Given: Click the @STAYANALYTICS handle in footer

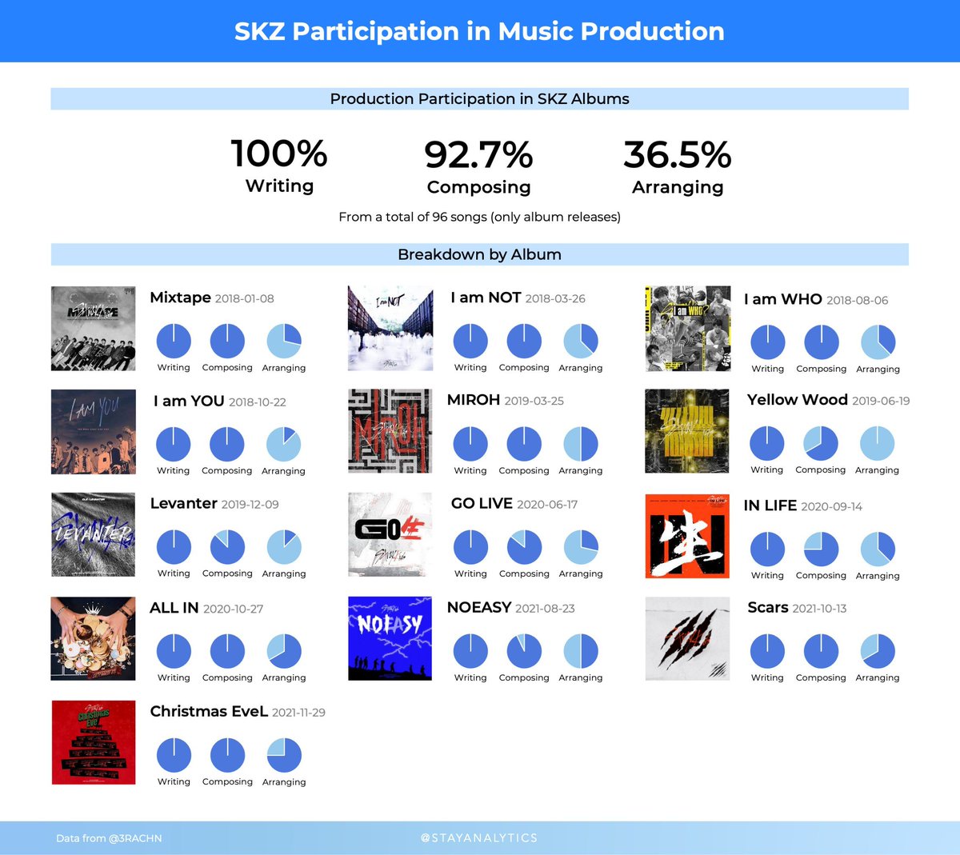Looking at the screenshot, I should 479,837.
